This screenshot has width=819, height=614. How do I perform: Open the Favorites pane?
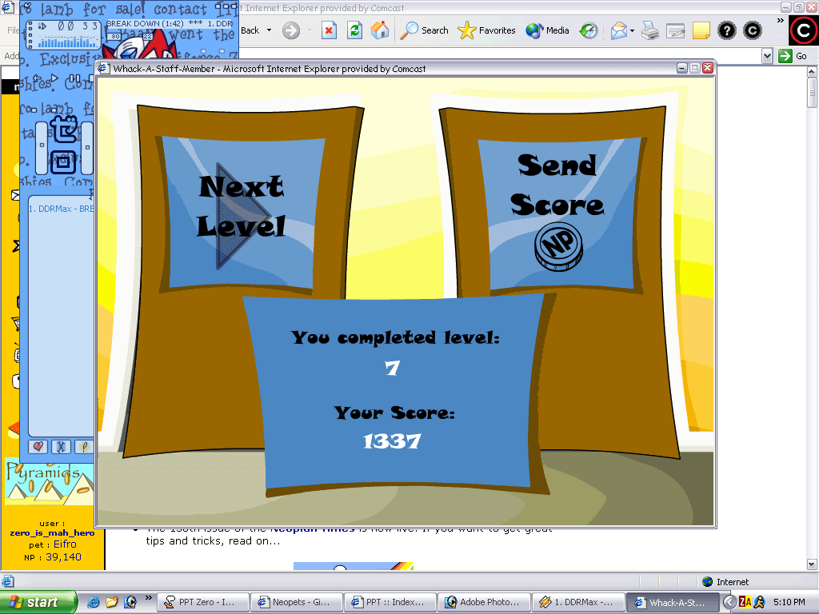(x=486, y=30)
